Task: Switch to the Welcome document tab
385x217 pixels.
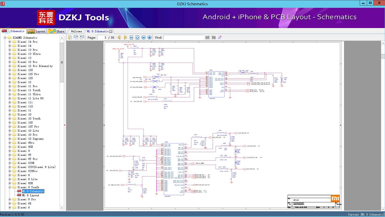Action: 76,31
